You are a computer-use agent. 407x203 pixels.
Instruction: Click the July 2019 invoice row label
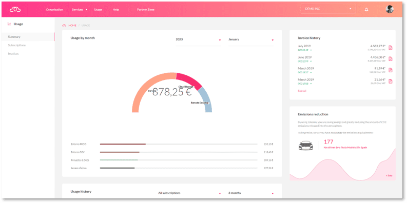(x=304, y=46)
